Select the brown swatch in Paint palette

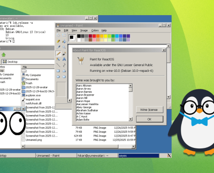point(90,40)
